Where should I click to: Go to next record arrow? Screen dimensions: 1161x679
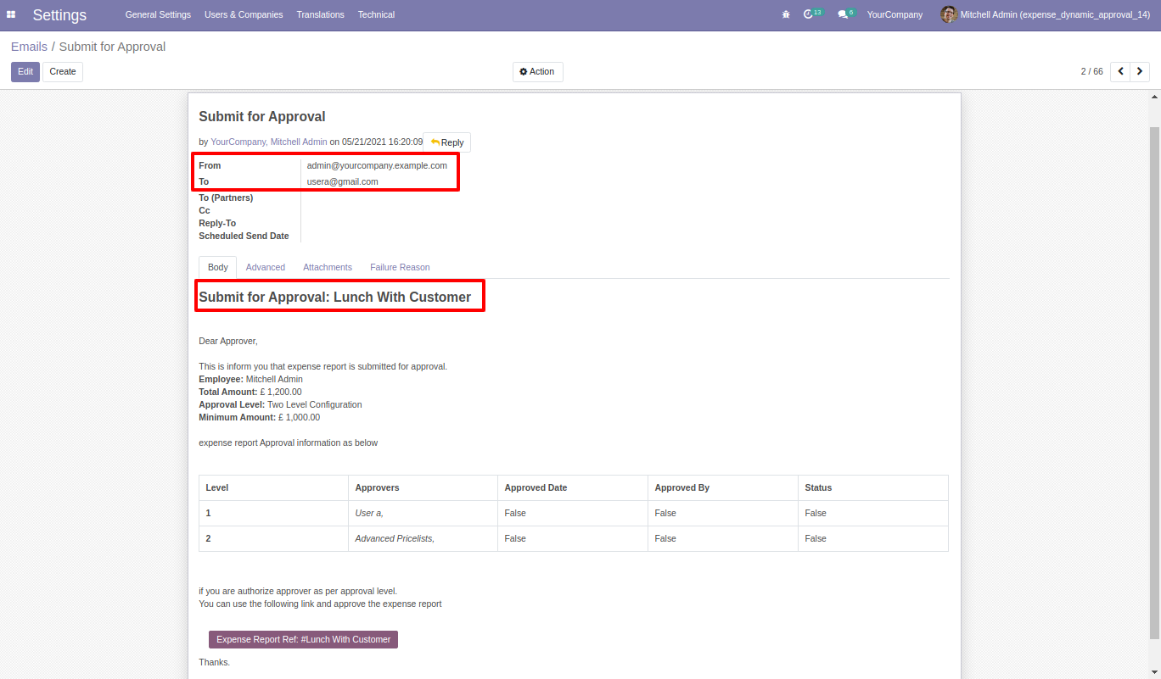(x=1140, y=72)
